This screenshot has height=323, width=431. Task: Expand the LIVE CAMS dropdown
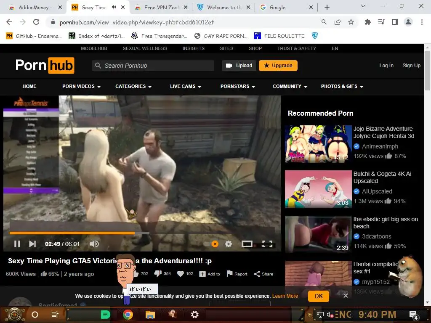(186, 86)
